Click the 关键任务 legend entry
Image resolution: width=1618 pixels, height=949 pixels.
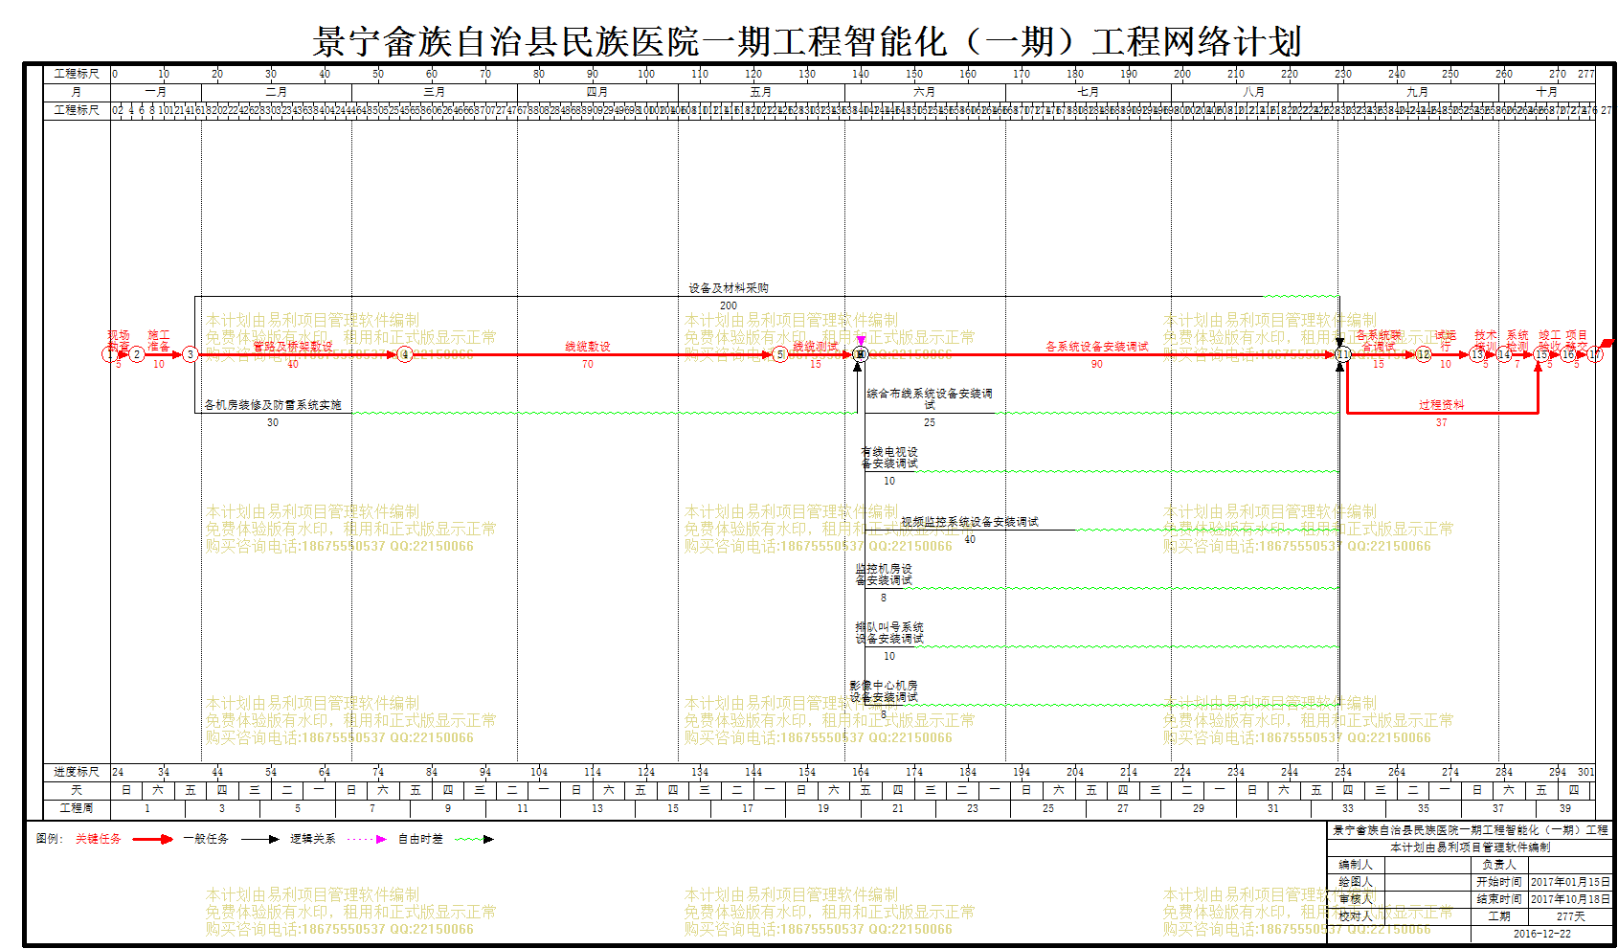pos(99,839)
